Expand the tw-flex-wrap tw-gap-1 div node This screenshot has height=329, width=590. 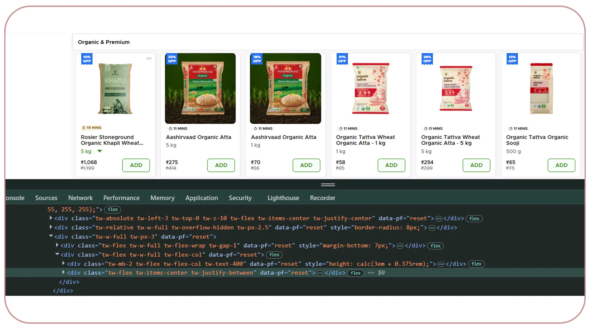[x=57, y=245]
